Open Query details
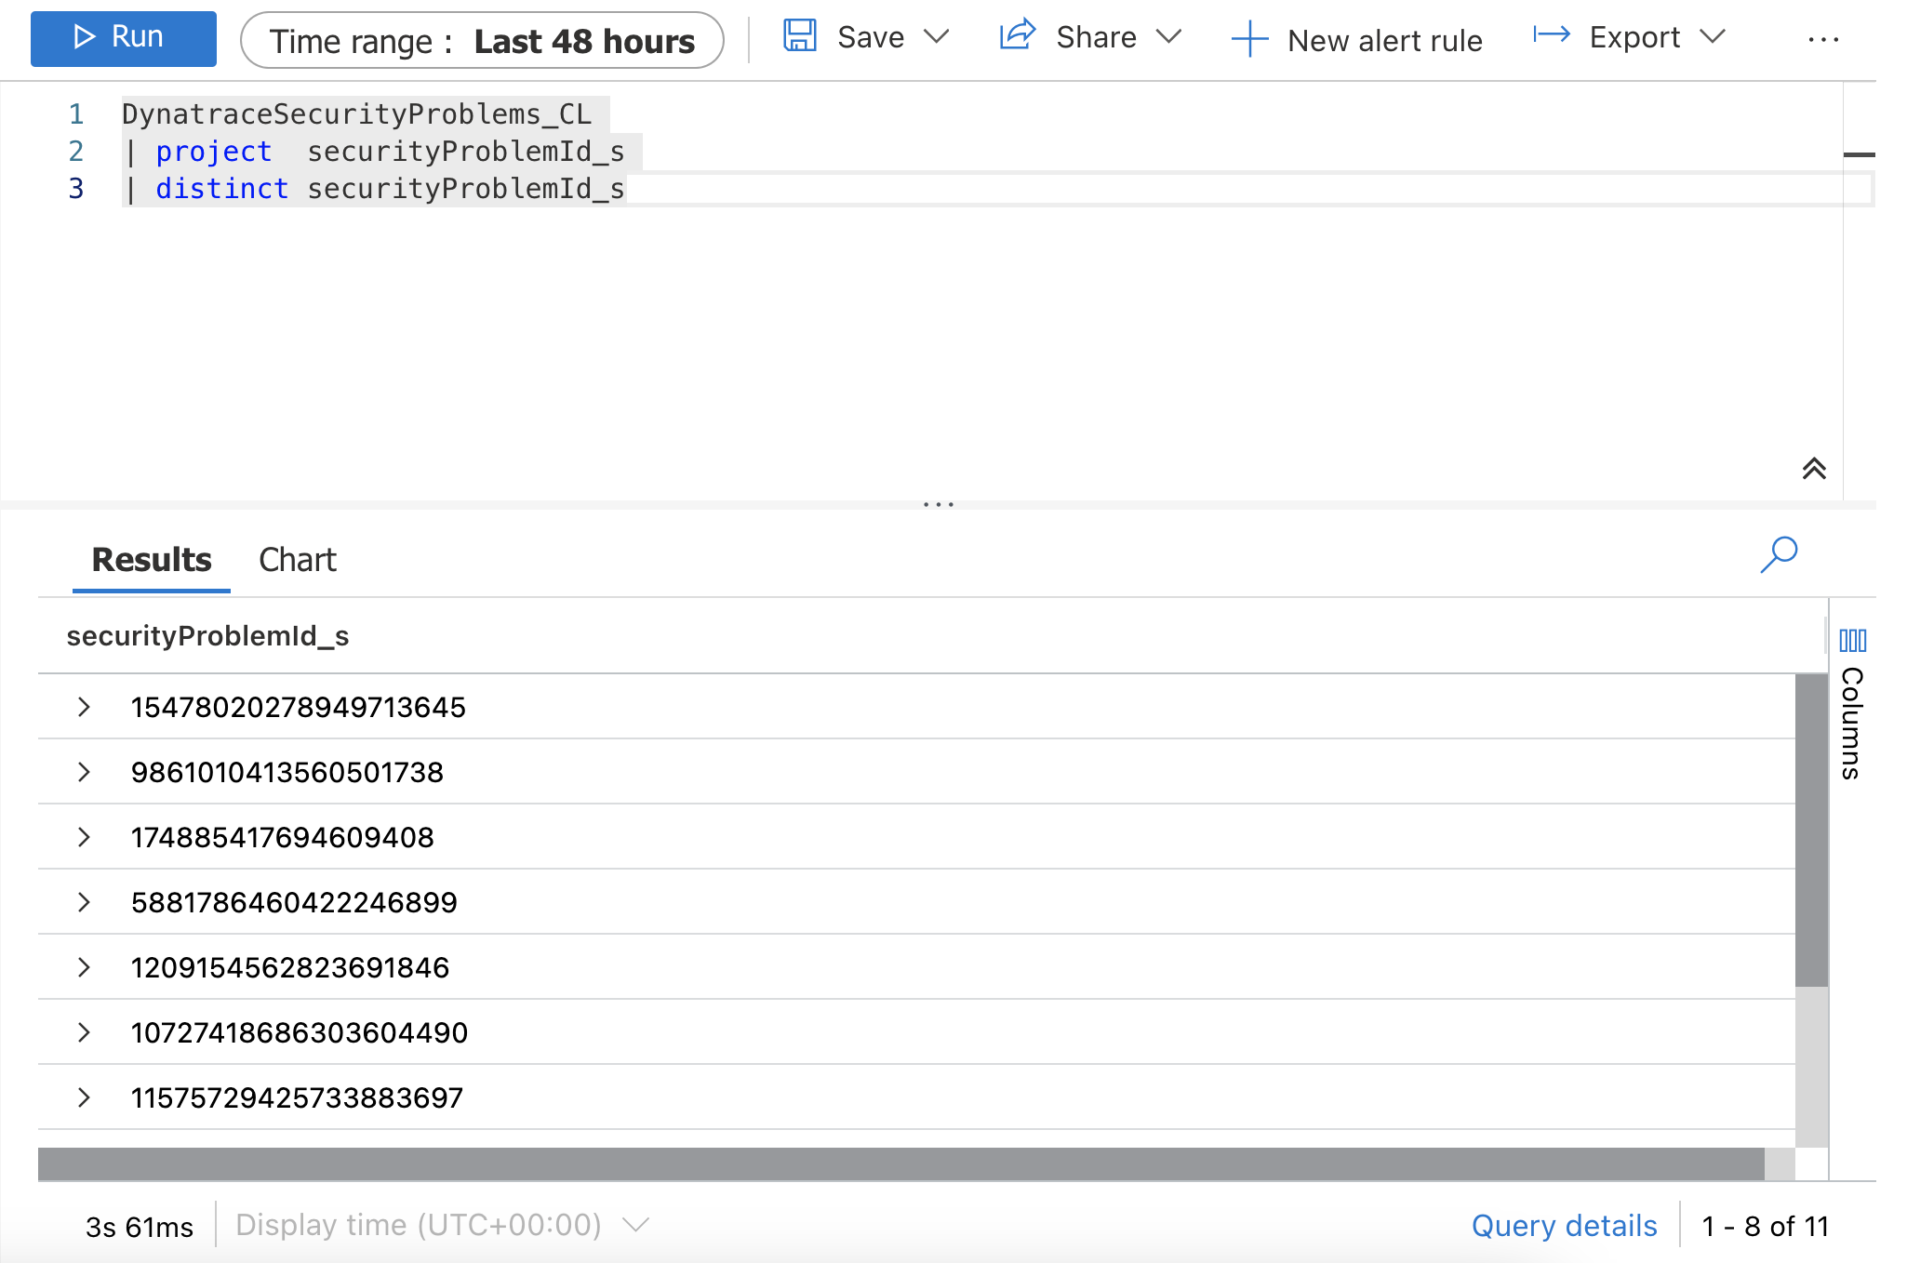The height and width of the screenshot is (1263, 1907). coord(1564,1225)
